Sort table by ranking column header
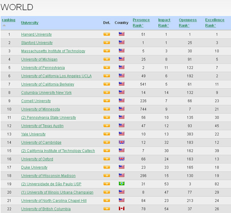The image size is (231, 213). point(8,20)
